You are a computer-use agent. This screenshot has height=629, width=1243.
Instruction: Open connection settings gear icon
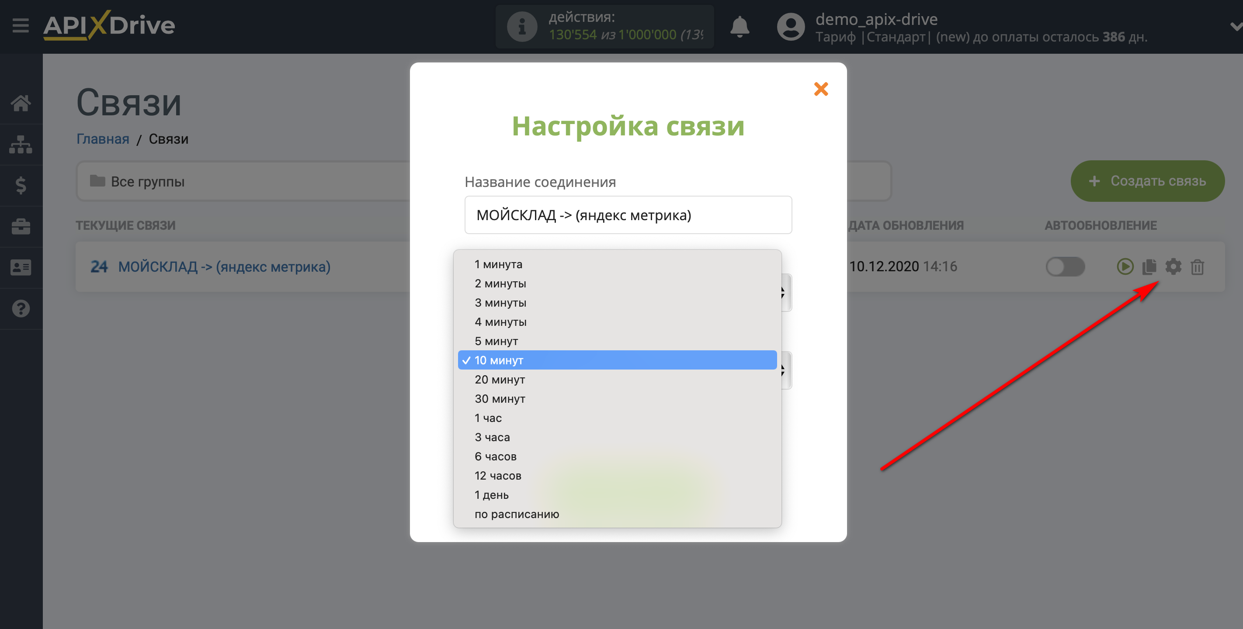click(1173, 267)
